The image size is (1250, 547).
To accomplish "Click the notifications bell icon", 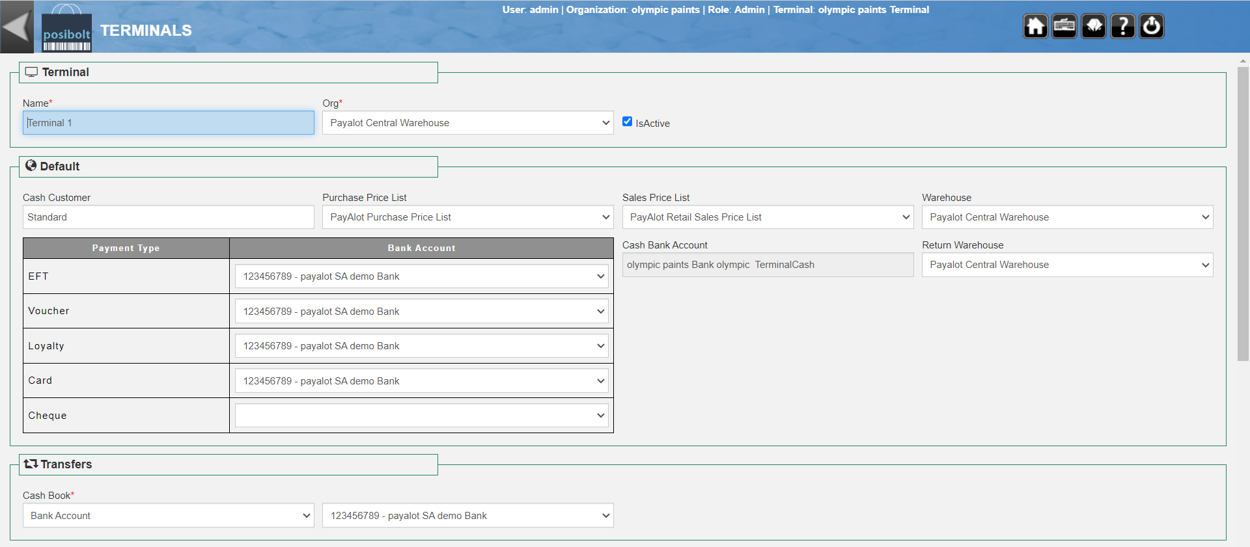I will click(x=1094, y=27).
